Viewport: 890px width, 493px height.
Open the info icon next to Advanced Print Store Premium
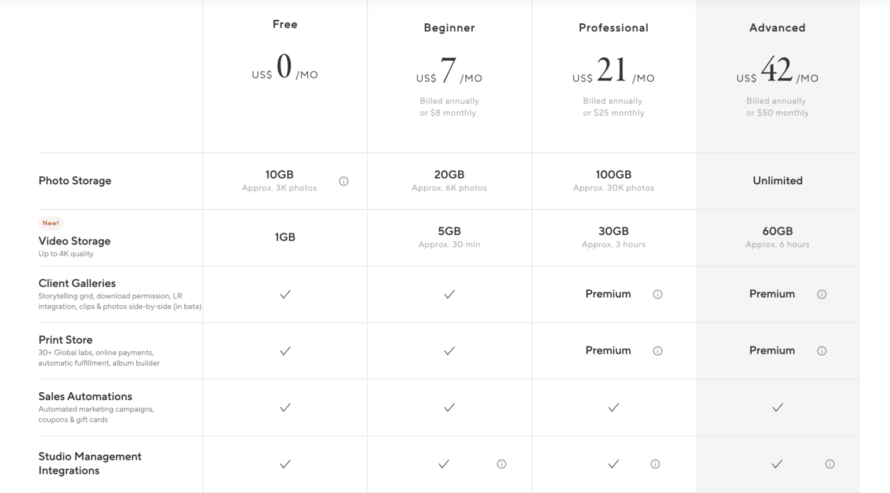point(822,351)
